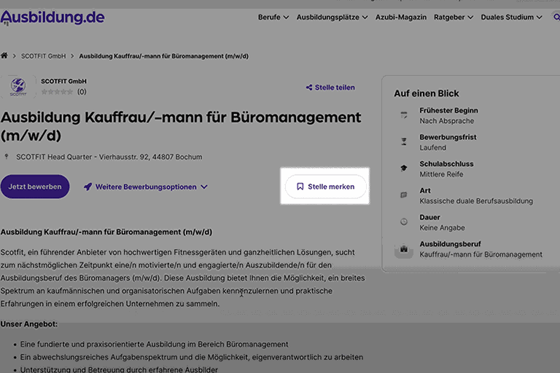
Task: Click the clock icon next to Dauer
Action: pyautogui.click(x=404, y=221)
